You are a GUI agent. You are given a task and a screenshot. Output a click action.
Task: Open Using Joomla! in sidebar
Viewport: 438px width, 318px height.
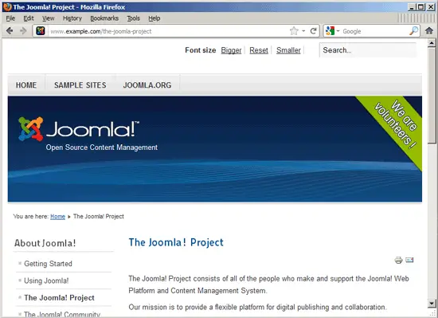coord(46,281)
